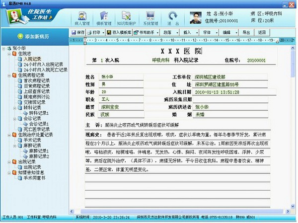Click the 返回 back button
This screenshot has width=298, height=223.
[x=262, y=32]
